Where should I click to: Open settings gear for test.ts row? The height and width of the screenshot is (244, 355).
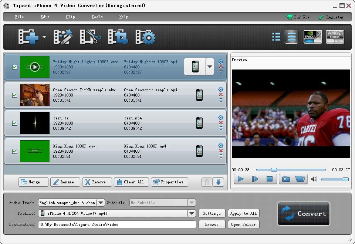coord(221,118)
